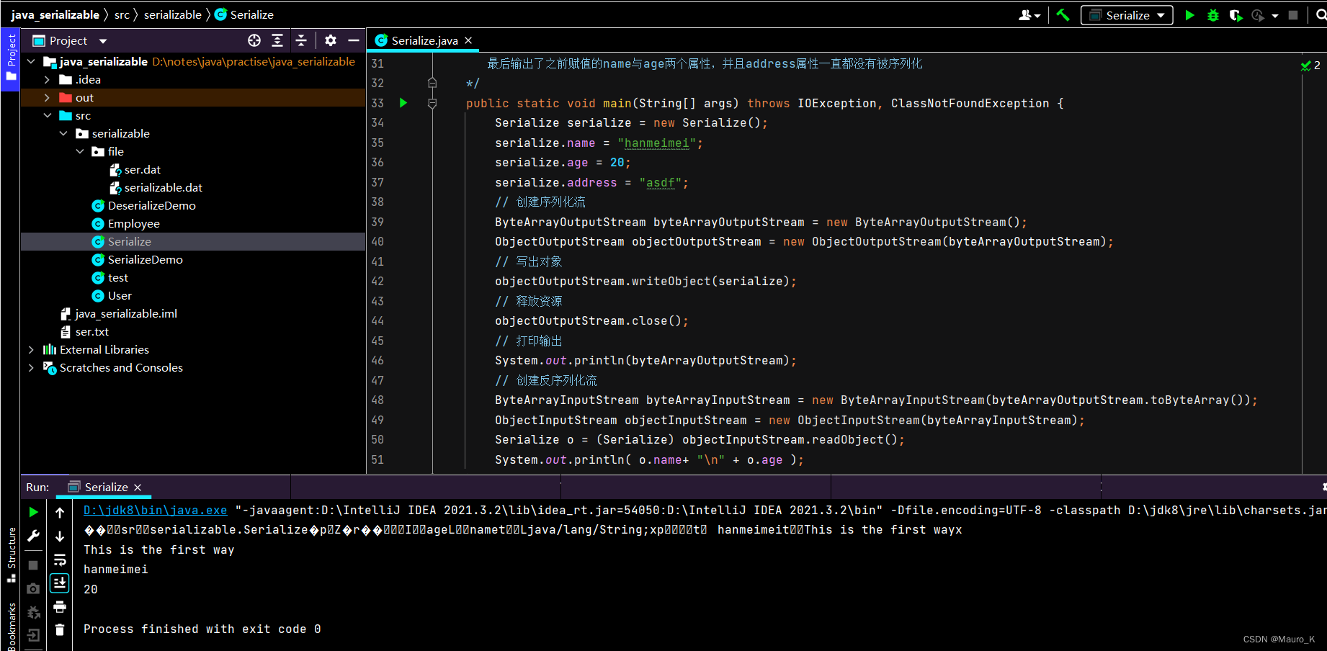The height and width of the screenshot is (651, 1327).
Task: Open the Employee class
Action: pyautogui.click(x=126, y=224)
